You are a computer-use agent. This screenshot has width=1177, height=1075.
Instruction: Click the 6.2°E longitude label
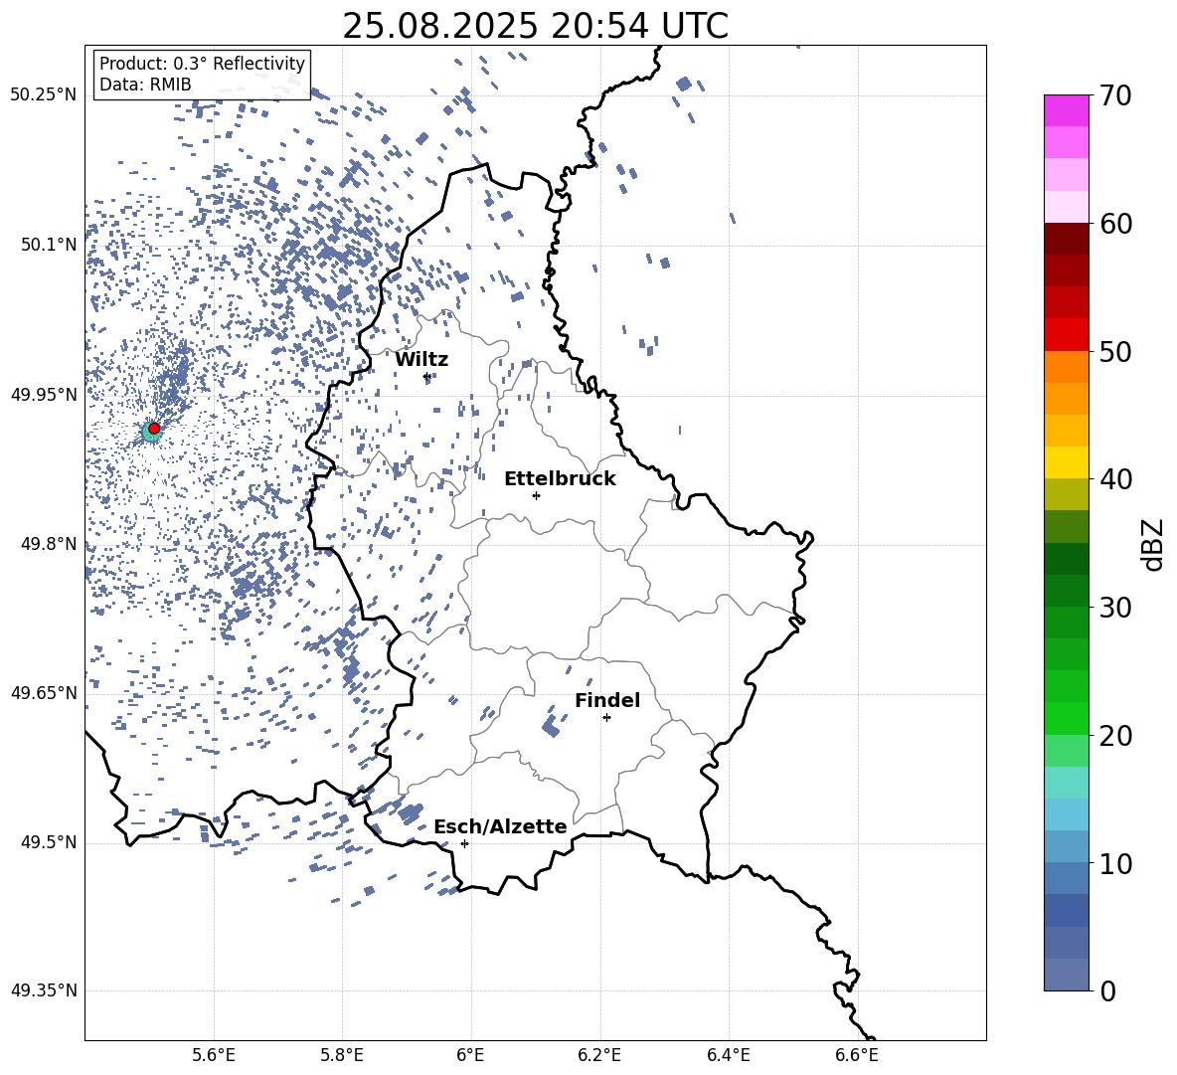tap(599, 1055)
